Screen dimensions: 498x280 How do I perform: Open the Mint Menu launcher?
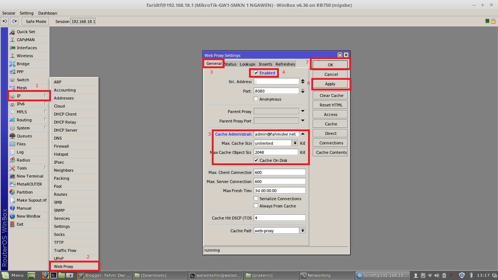click(x=13, y=275)
